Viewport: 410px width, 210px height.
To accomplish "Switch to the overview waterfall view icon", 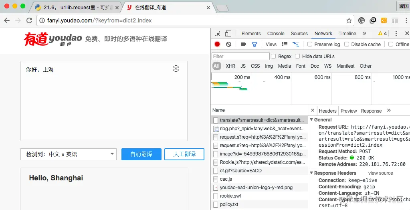I will pyautogui.click(x=296, y=44).
